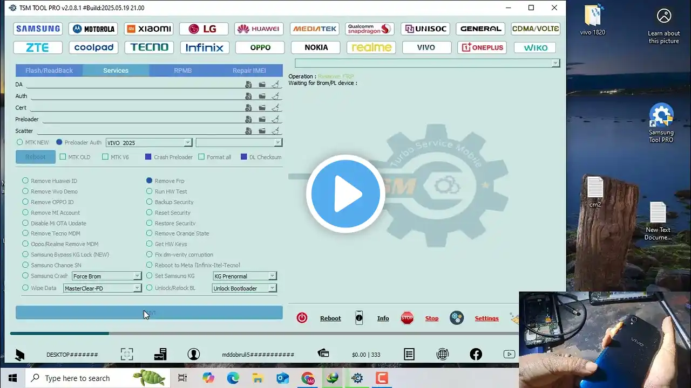Image resolution: width=691 pixels, height=388 pixels.
Task: Open the MasterClear-FD dropdown
Action: [102, 288]
